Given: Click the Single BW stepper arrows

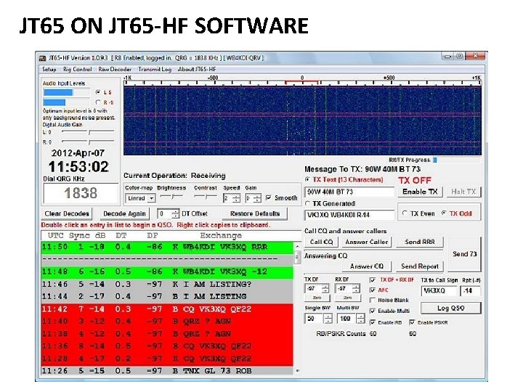Looking at the screenshot, I should pos(329,319).
